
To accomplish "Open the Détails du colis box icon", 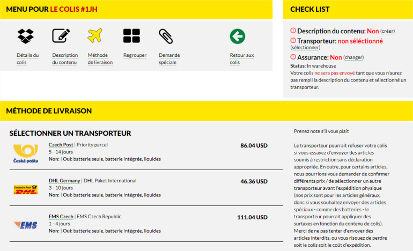I will point(26,36).
